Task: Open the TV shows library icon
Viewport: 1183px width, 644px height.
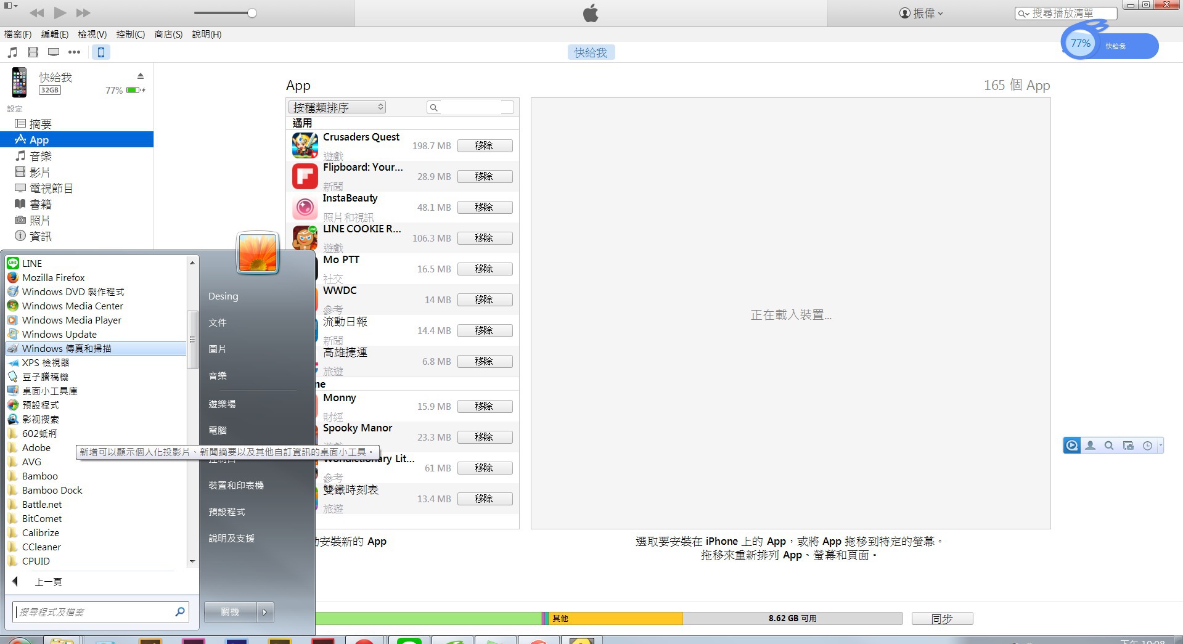Action: [x=54, y=52]
